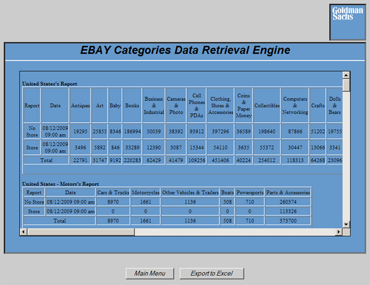Click the Parts & Accessories Total 373700

click(x=288, y=221)
